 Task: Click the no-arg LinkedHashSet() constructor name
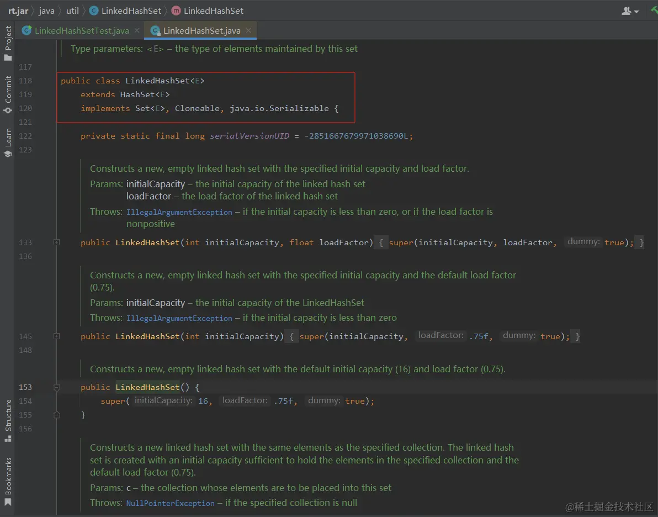[x=148, y=387]
